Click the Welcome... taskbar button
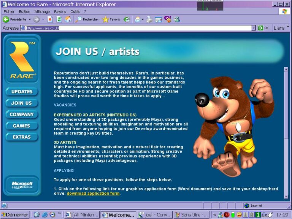 [119, 215]
